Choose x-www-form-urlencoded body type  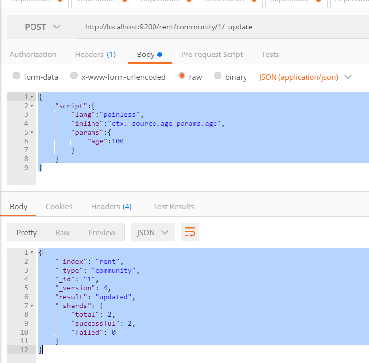pyautogui.click(x=74, y=76)
